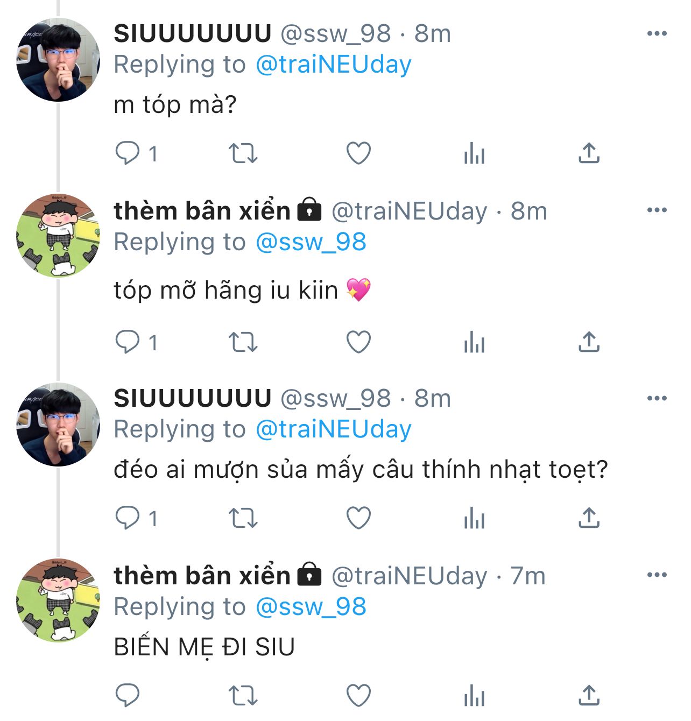This screenshot has height=721, width=691.
Task: Like the 'm tóp mà?' tweet
Action: [x=358, y=153]
